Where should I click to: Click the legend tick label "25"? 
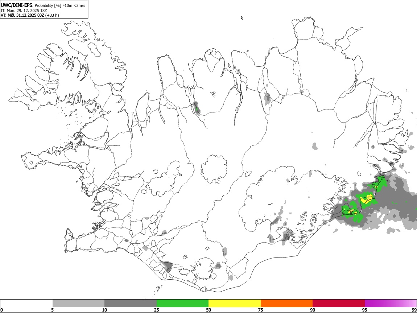tap(156, 310)
